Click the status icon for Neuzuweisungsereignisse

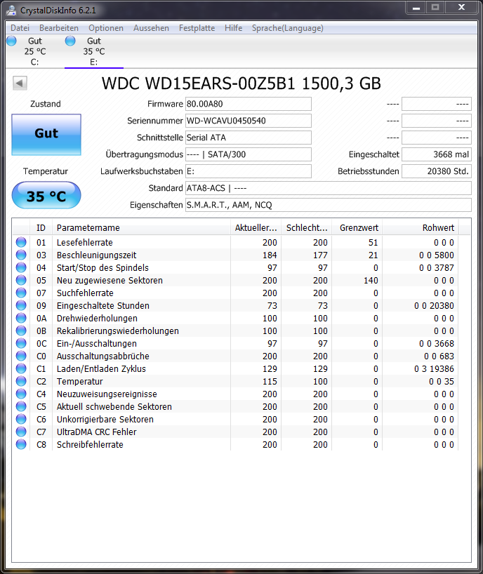click(21, 394)
